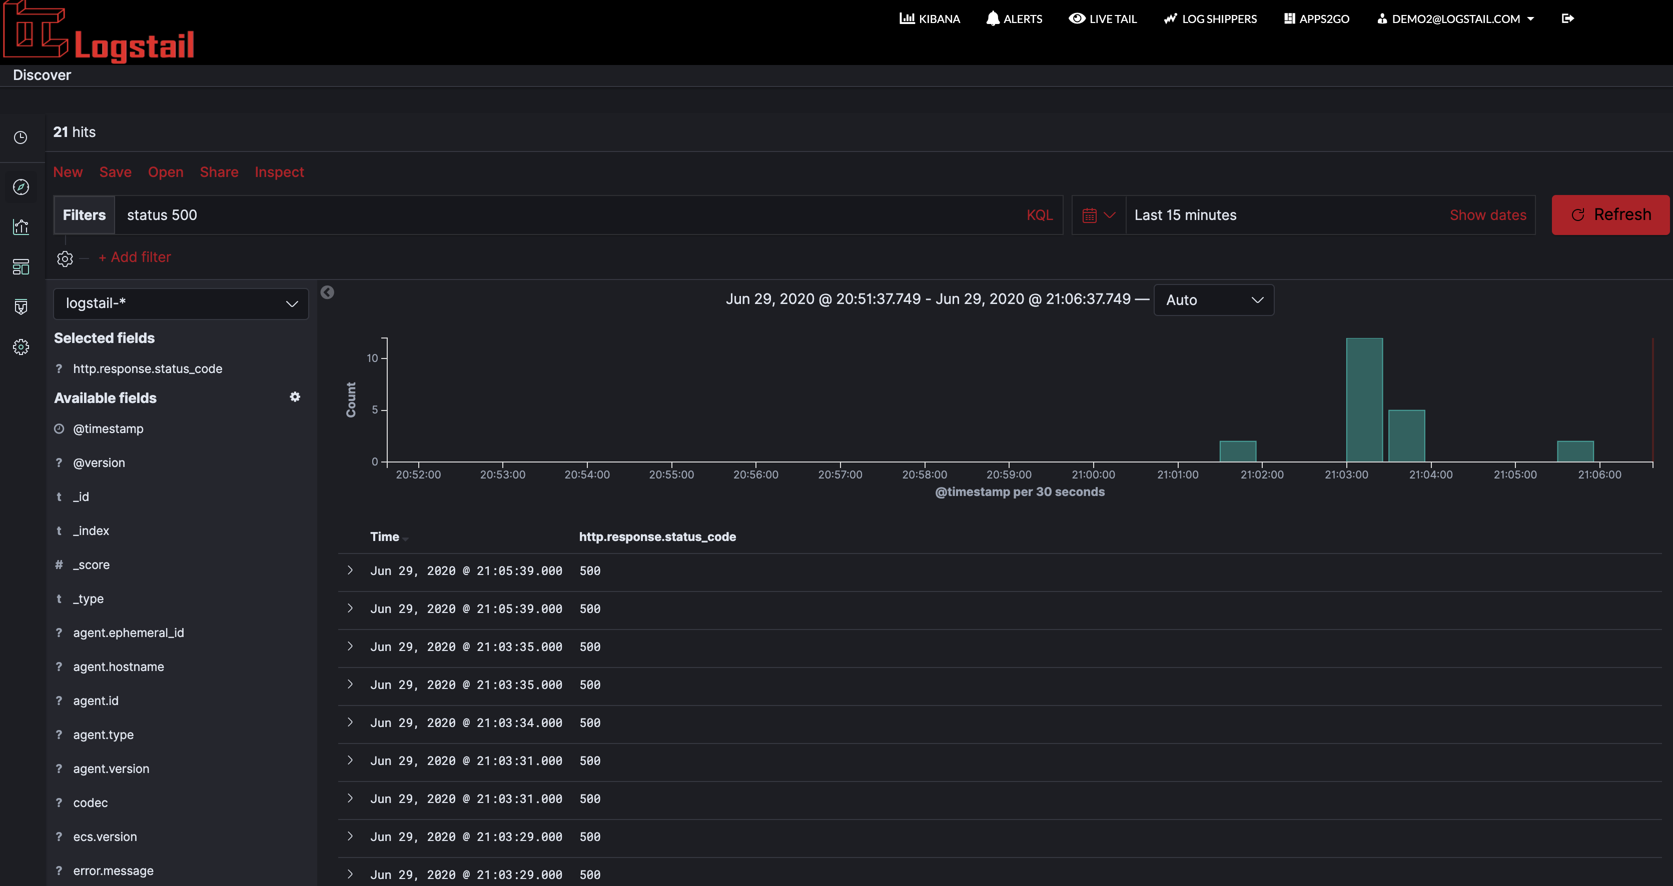Open the Inspect menu item

click(279, 172)
